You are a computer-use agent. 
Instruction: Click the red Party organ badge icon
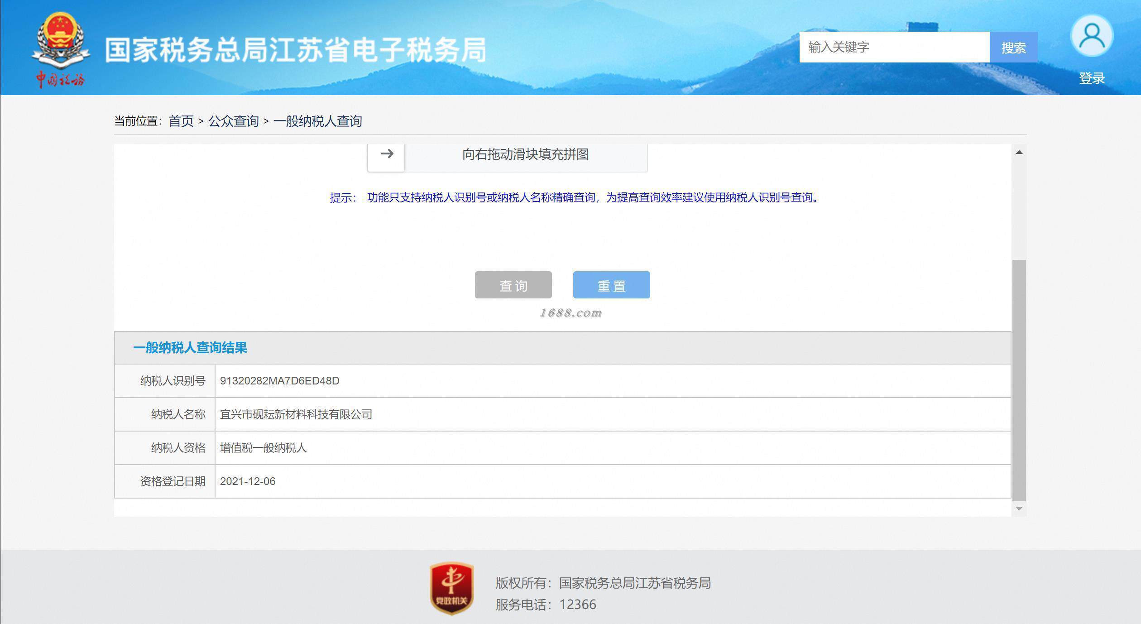point(451,588)
